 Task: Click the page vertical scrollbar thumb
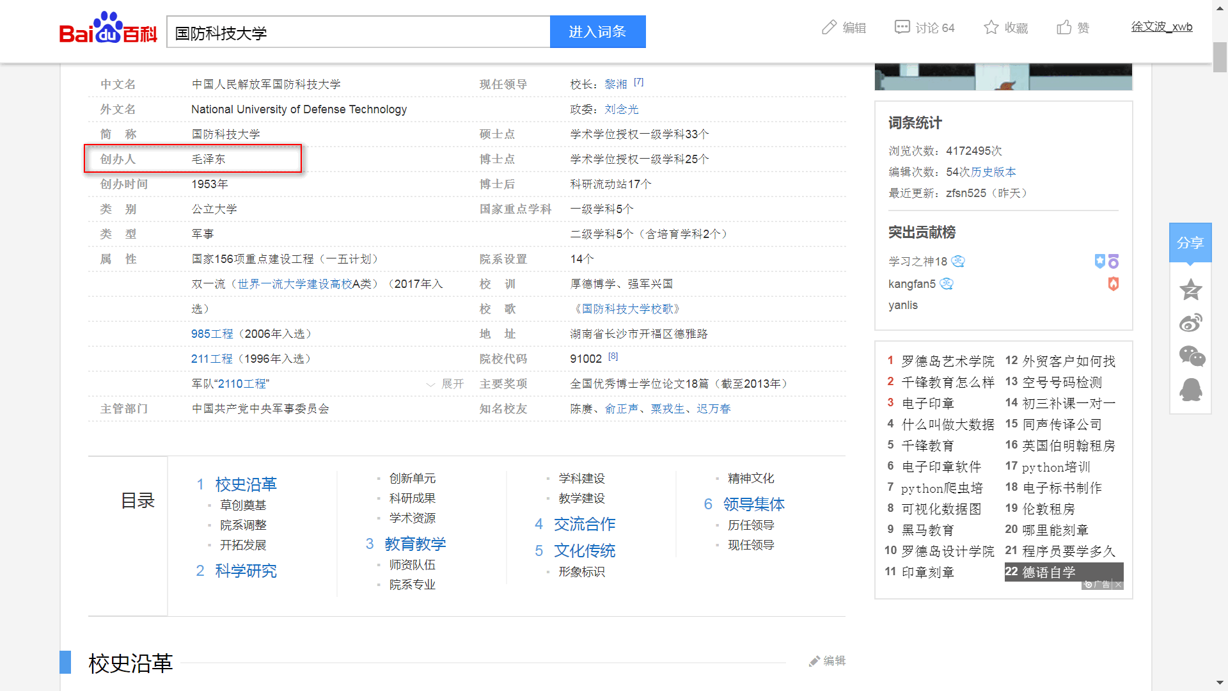tap(1220, 58)
